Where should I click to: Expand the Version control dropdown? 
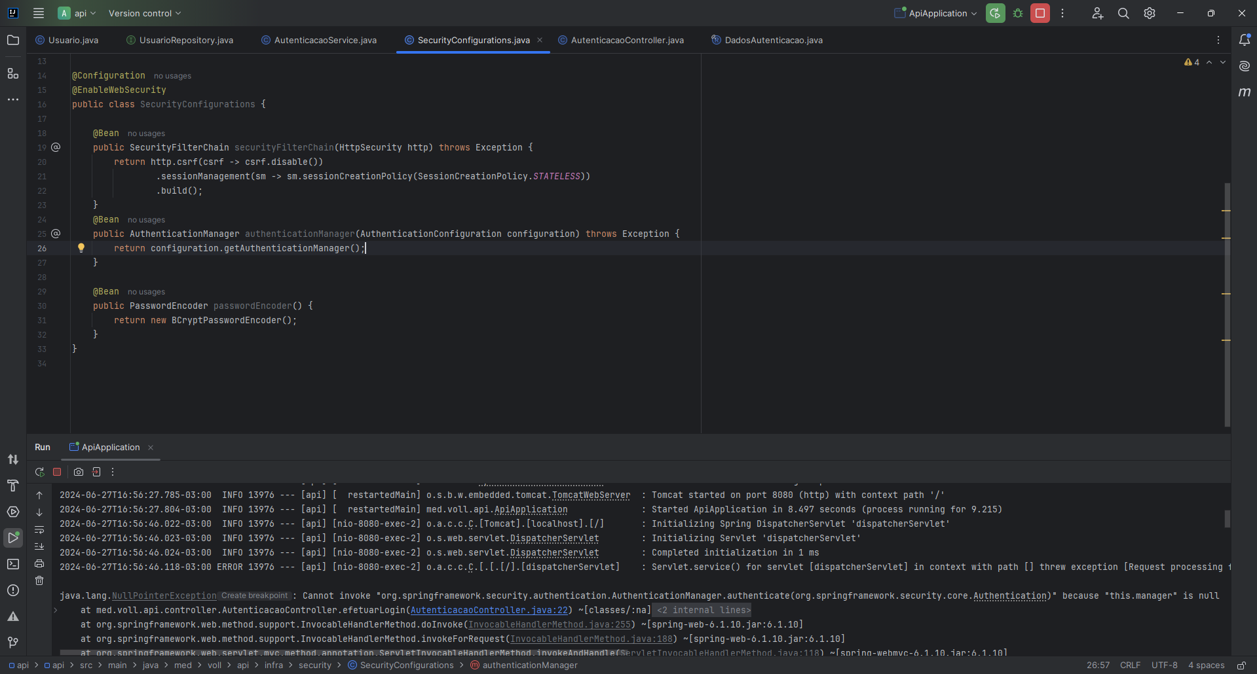click(x=145, y=13)
